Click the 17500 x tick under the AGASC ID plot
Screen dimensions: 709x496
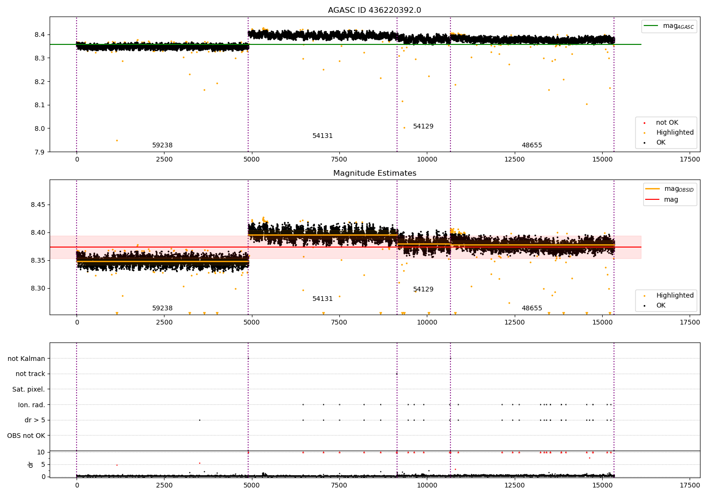pyautogui.click(x=690, y=160)
